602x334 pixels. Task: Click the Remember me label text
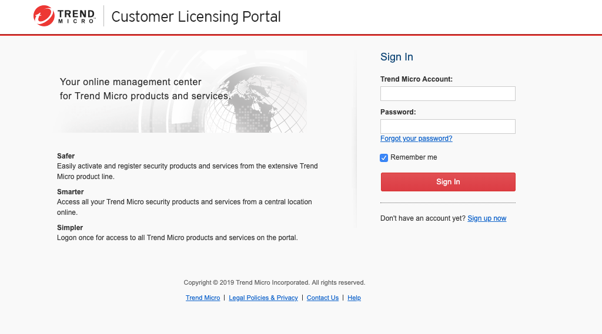tap(413, 157)
